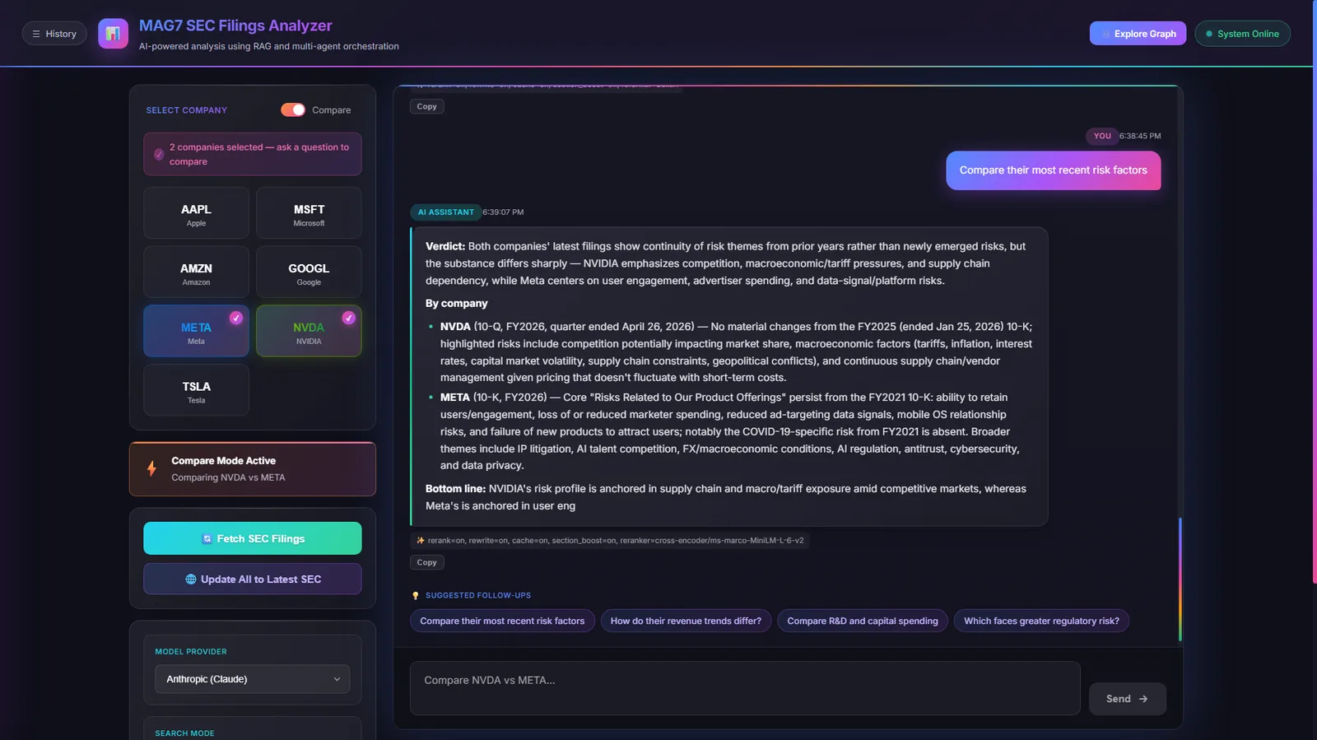Click the checkmark icon in companies selected banner
Screen dimensions: 1317x740
point(159,154)
